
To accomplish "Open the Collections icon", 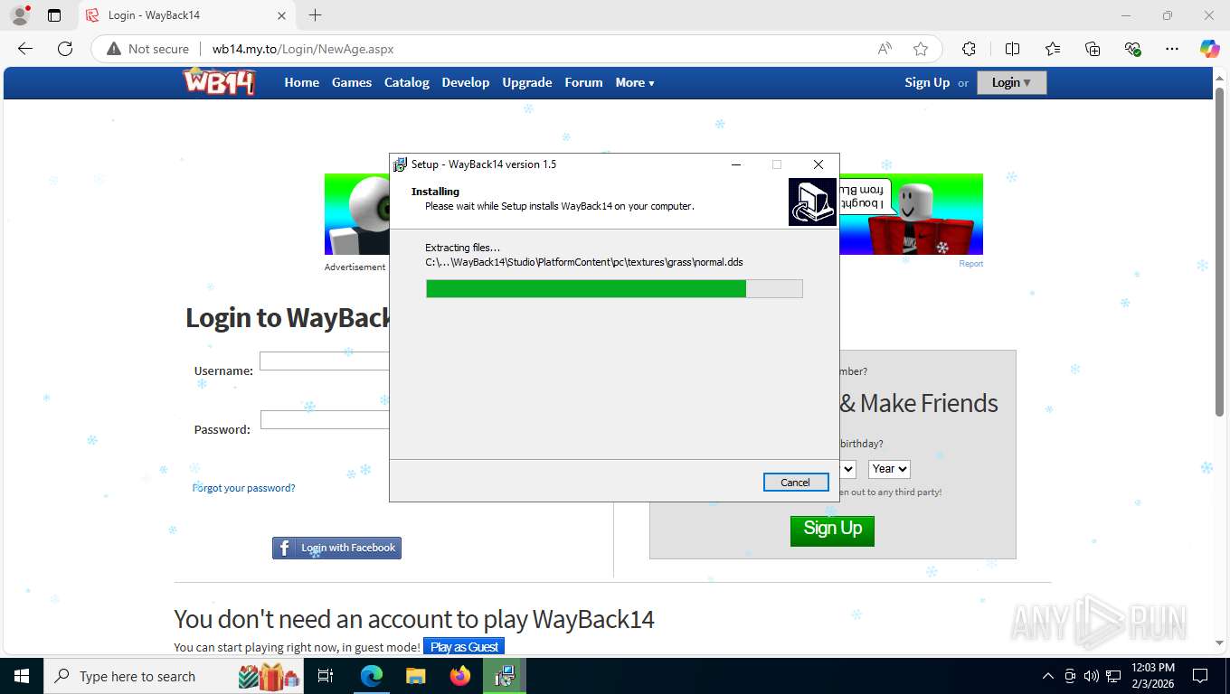I will point(1093,49).
